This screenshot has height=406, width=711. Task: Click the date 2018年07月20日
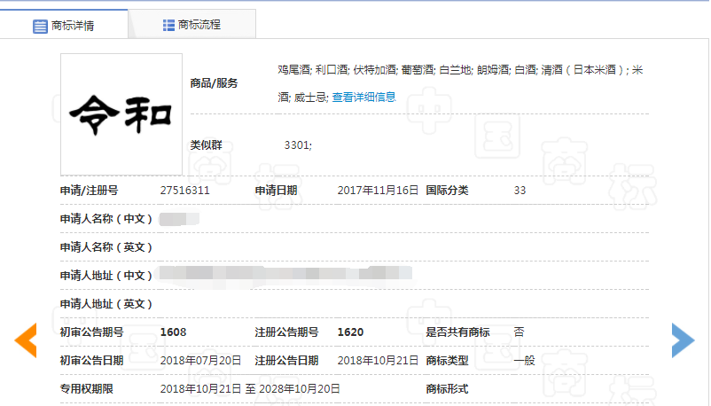(200, 361)
